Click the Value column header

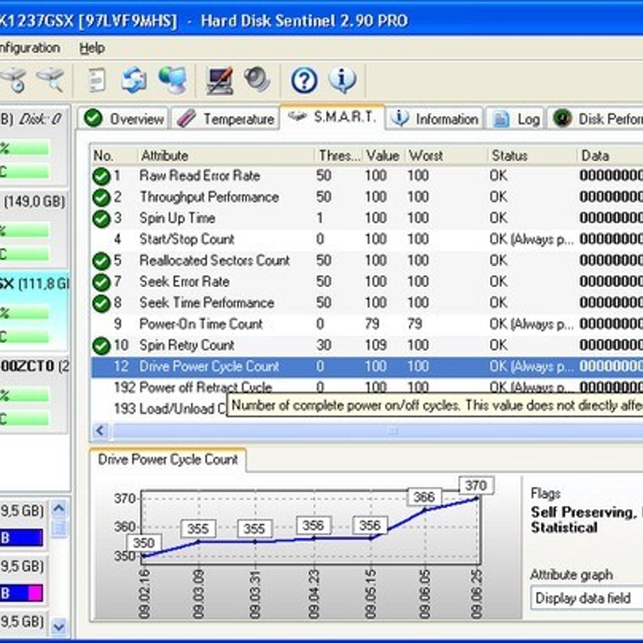(383, 156)
